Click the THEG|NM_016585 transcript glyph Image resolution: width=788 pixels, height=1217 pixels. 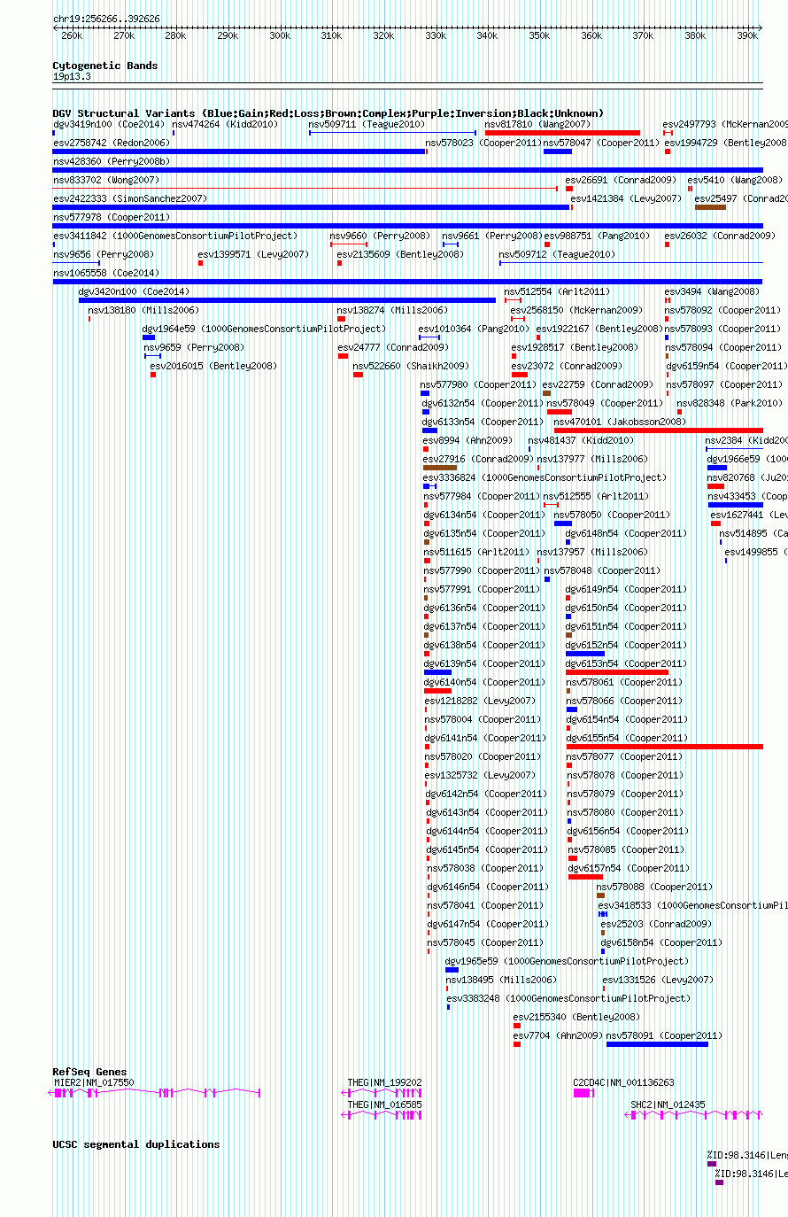[382, 1115]
